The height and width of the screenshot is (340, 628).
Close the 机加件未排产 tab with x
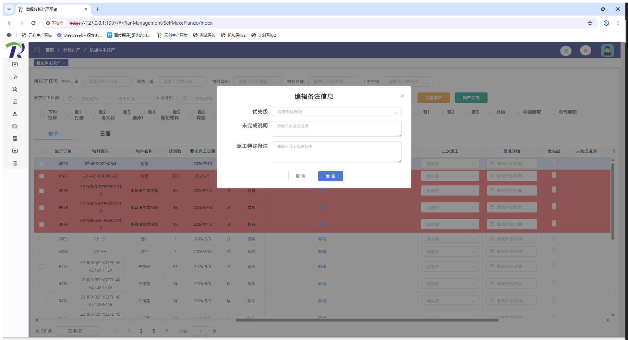(x=64, y=63)
